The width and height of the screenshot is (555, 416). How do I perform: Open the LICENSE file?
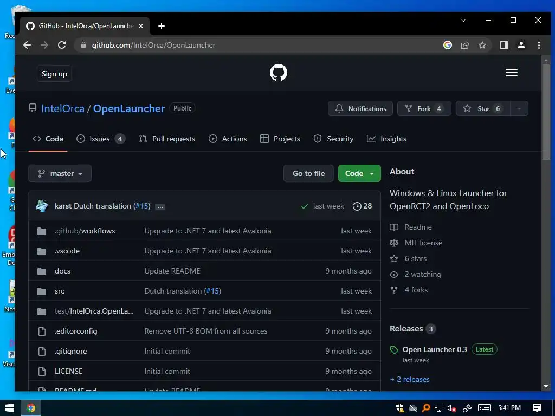(69, 372)
